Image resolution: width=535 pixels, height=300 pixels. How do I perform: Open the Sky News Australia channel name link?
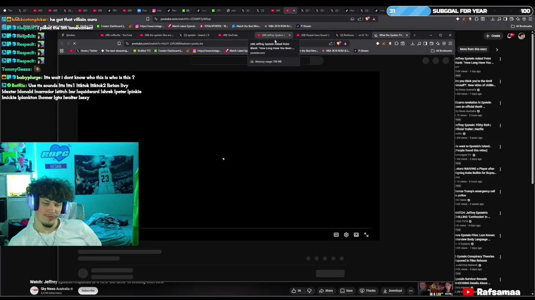click(55, 289)
